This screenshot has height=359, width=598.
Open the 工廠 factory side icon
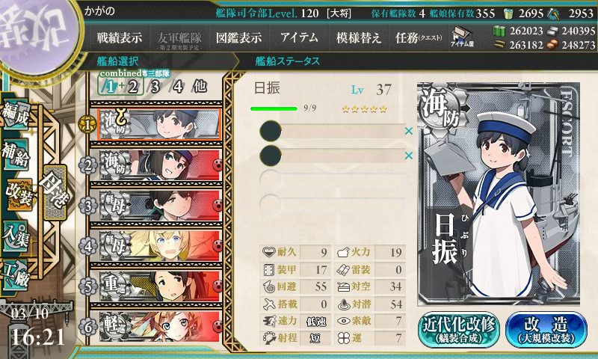[x=15, y=273]
